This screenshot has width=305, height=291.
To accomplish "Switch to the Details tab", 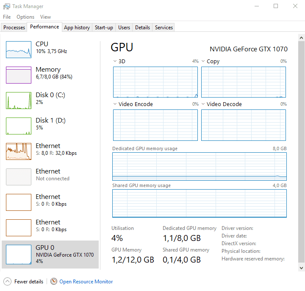I will (143, 28).
